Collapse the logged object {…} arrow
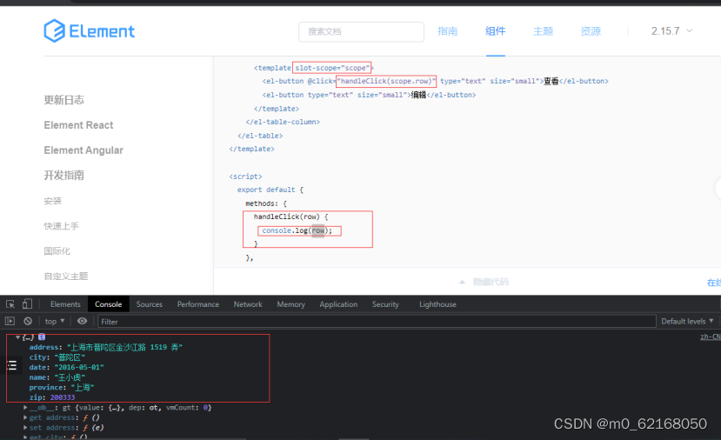The height and width of the screenshot is (440, 721). [18, 337]
